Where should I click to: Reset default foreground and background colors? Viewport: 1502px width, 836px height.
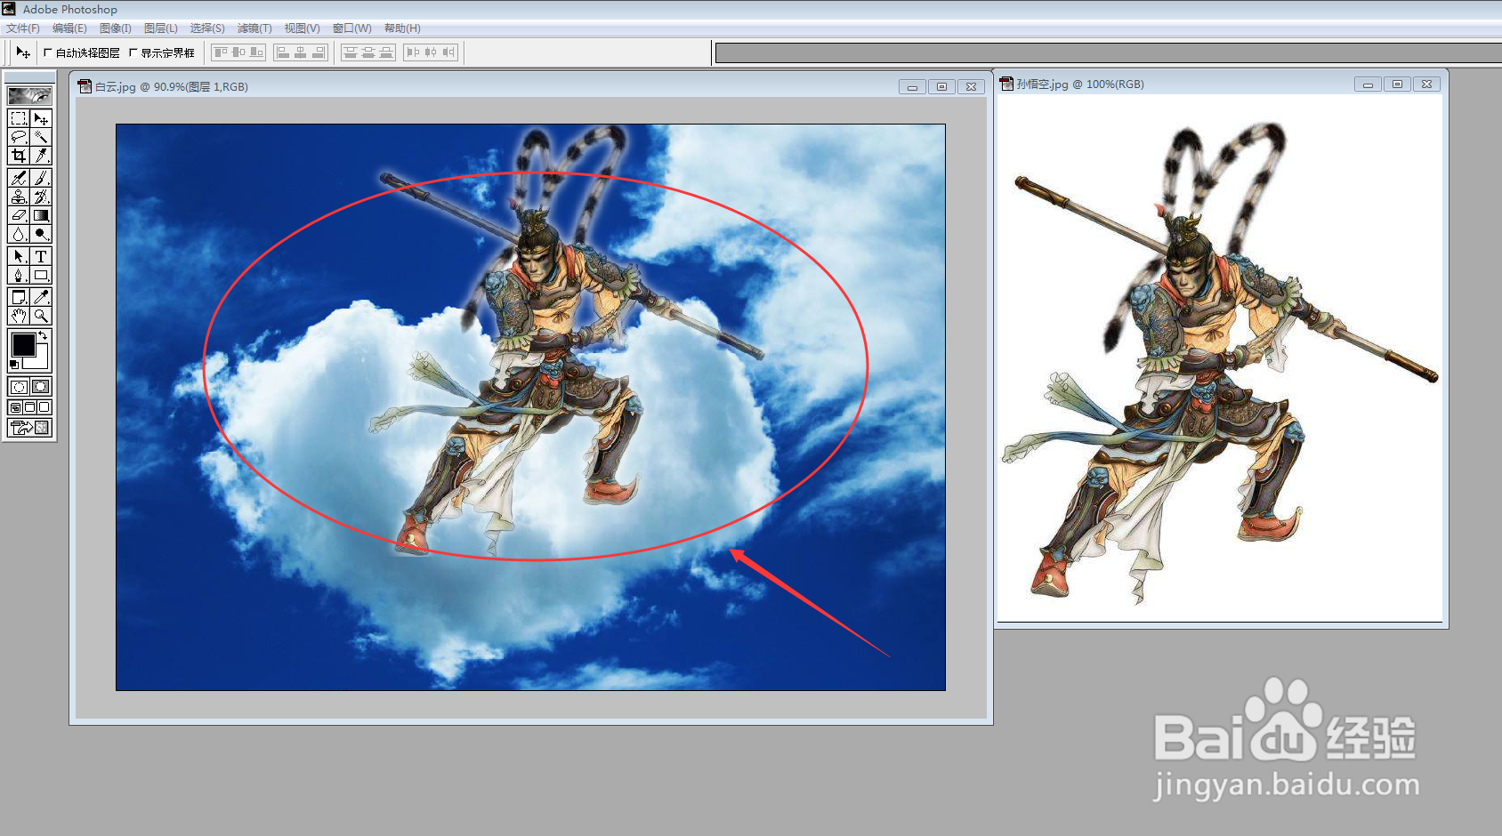[x=14, y=365]
